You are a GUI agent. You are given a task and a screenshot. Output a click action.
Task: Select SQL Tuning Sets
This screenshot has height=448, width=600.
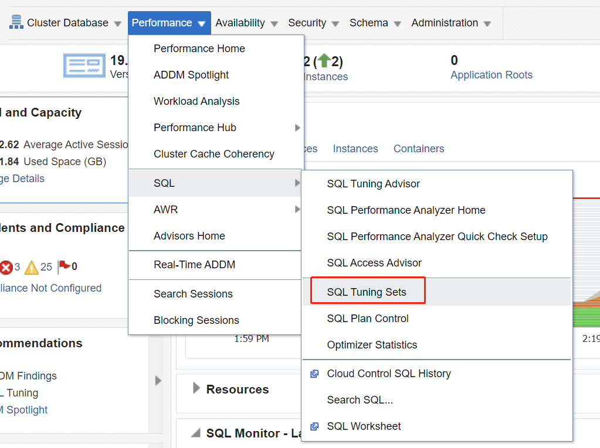436,292
